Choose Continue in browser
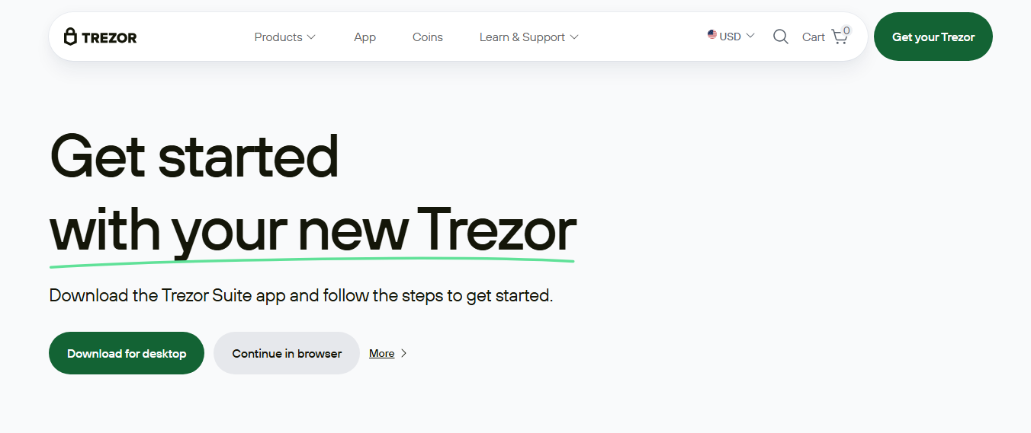The height and width of the screenshot is (433, 1031). (287, 353)
